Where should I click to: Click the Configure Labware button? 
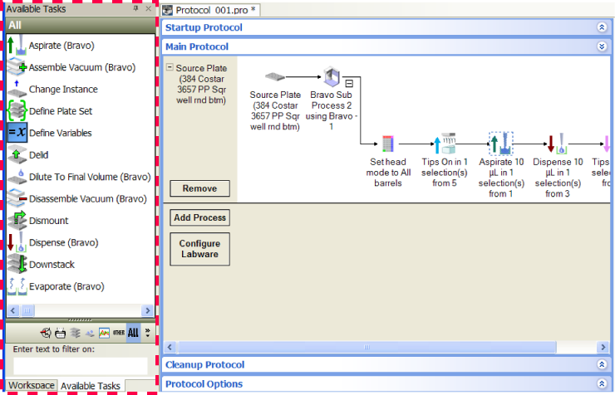tap(199, 249)
